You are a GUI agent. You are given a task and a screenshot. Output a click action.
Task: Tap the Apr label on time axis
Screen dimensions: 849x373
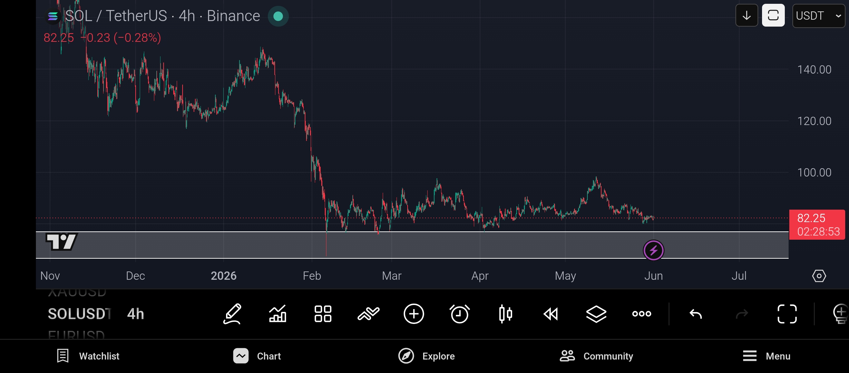(480, 276)
